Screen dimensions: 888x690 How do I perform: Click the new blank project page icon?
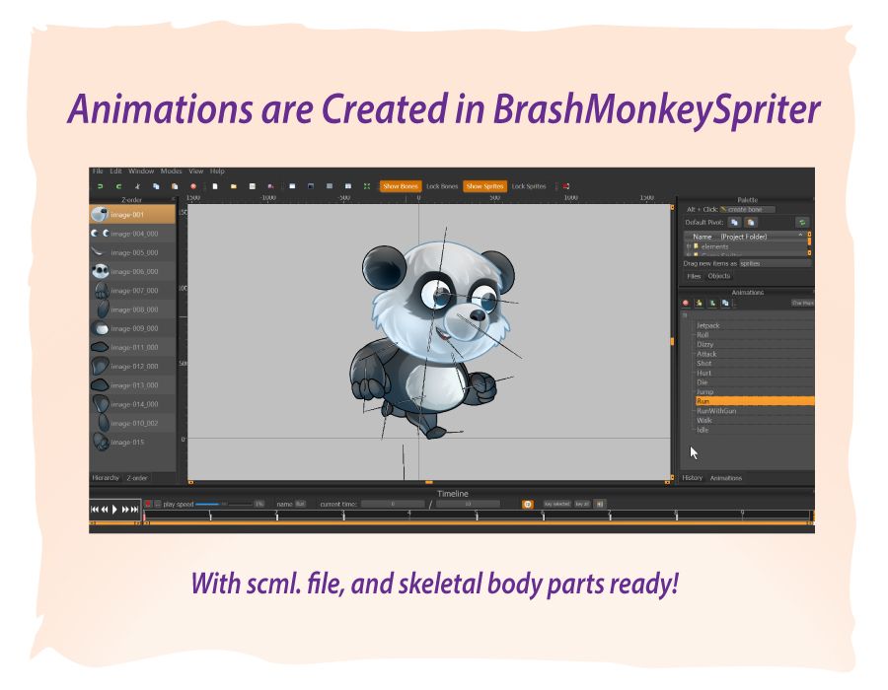(215, 186)
